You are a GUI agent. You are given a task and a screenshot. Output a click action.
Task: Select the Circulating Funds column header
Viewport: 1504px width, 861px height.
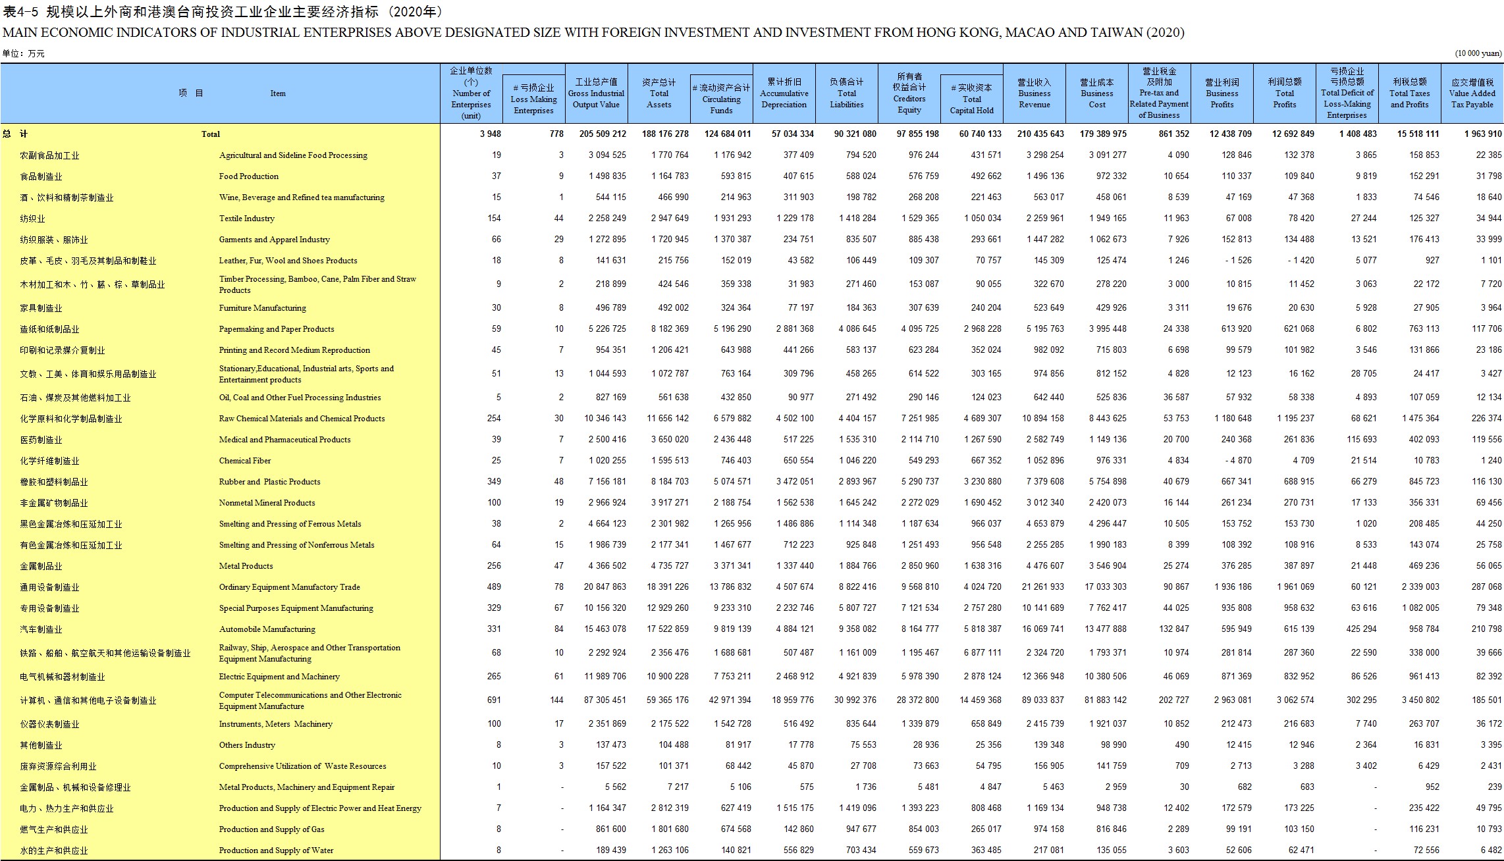pos(721,99)
